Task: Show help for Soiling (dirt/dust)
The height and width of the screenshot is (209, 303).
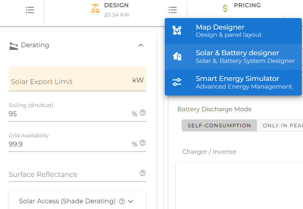Action: tap(142, 112)
